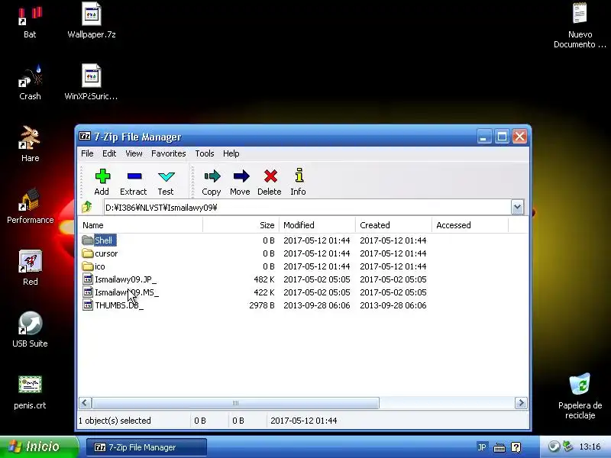Click the Move toolbar icon

[241, 176]
